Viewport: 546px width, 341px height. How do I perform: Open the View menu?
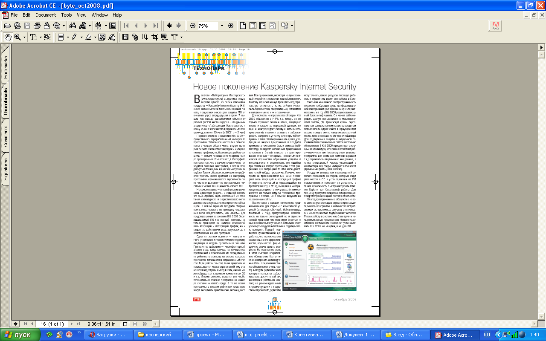coord(82,15)
